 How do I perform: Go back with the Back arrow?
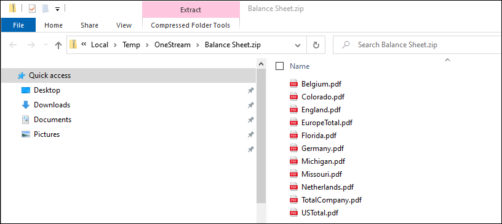pyautogui.click(x=13, y=45)
